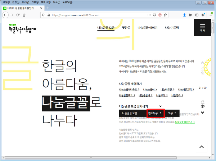Open the 기록(S) menu
Image resolution: width=216 pixels, height=161 pixels.
click(x=35, y=2)
